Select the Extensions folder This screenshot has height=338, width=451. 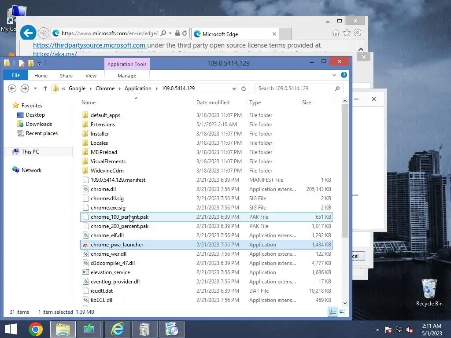(103, 125)
